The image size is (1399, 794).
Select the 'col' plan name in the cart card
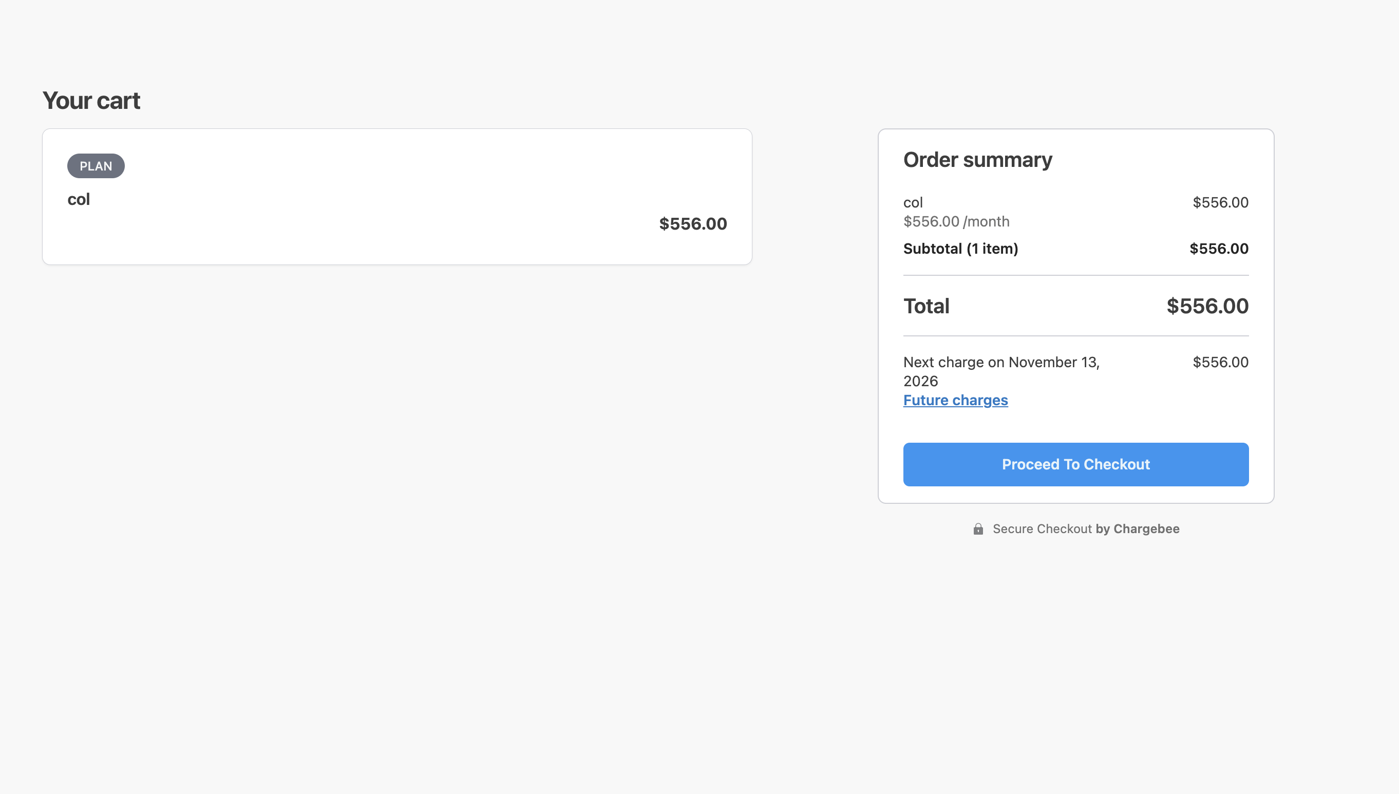pos(79,199)
